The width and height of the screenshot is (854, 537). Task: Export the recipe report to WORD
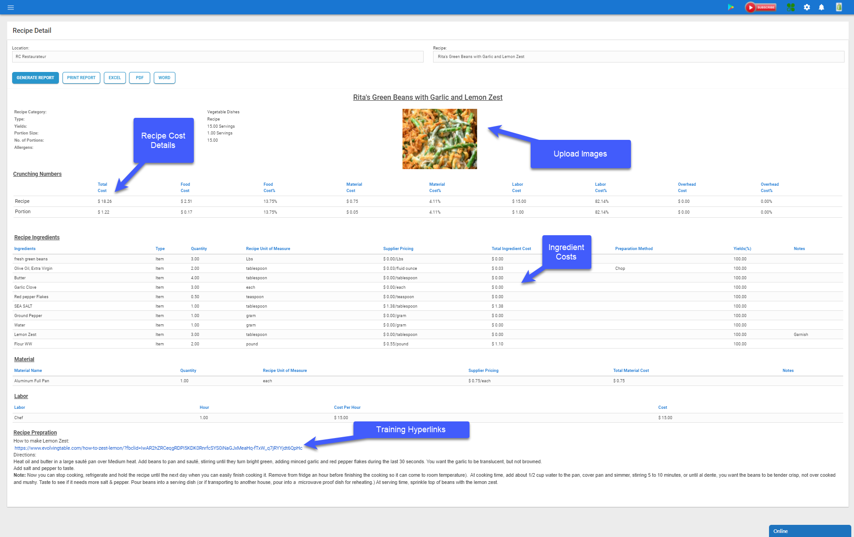coord(164,77)
